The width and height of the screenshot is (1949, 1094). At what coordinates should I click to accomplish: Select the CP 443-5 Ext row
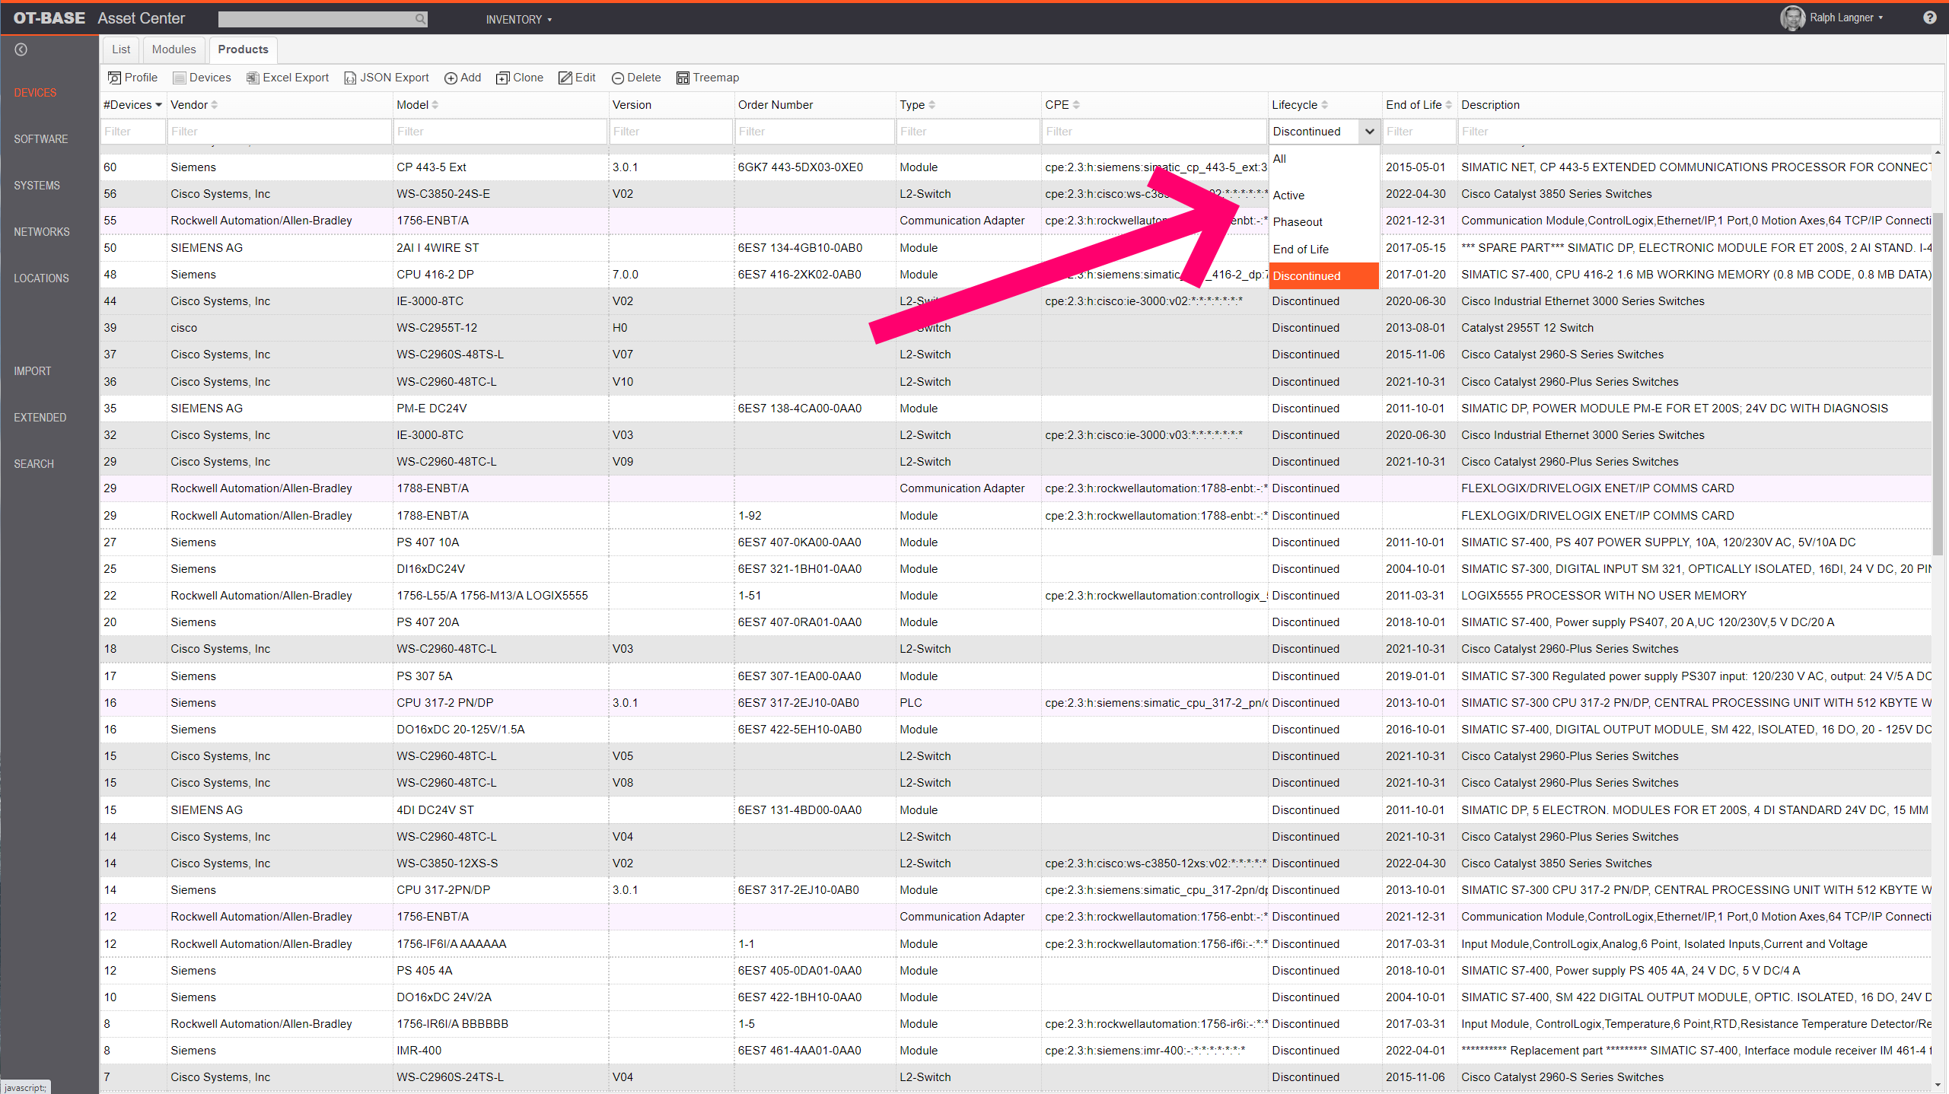[x=1015, y=167]
